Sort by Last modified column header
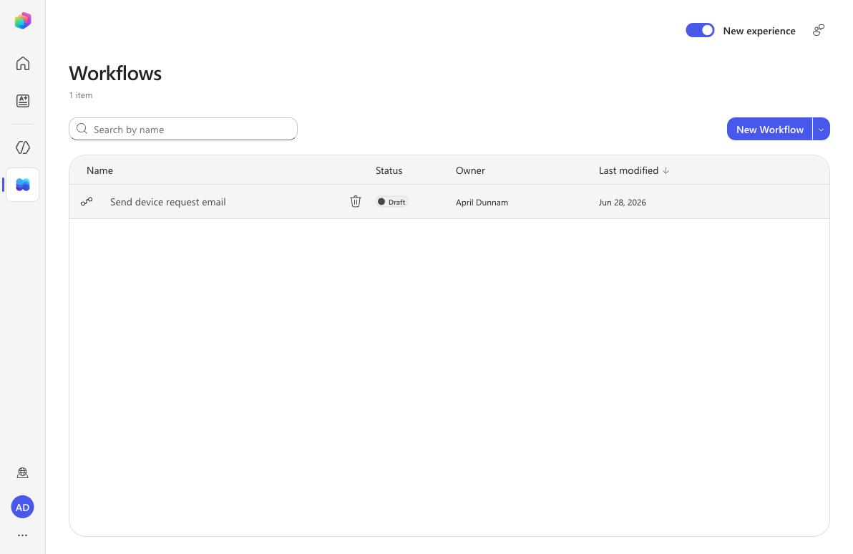The width and height of the screenshot is (853, 554). click(634, 170)
